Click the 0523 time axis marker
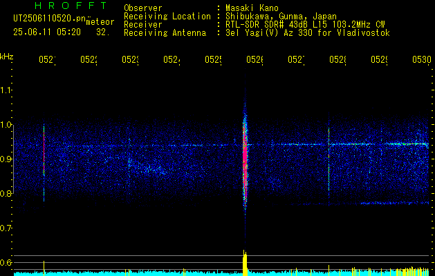Viewport: 435px width, 276px height. coord(130,59)
